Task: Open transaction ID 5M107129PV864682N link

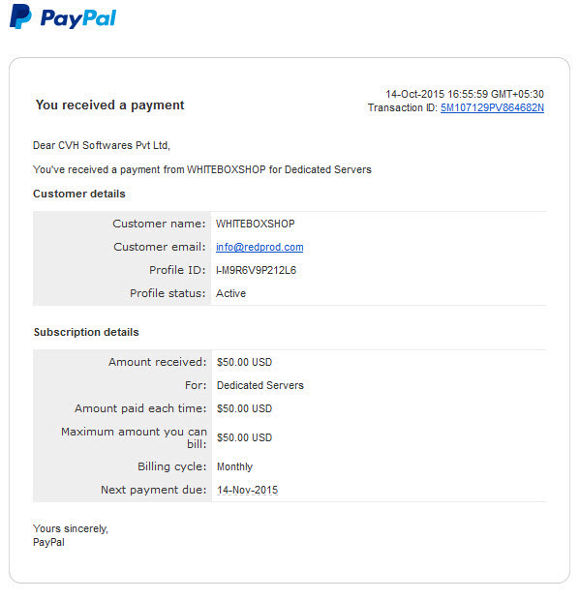Action: tap(492, 108)
